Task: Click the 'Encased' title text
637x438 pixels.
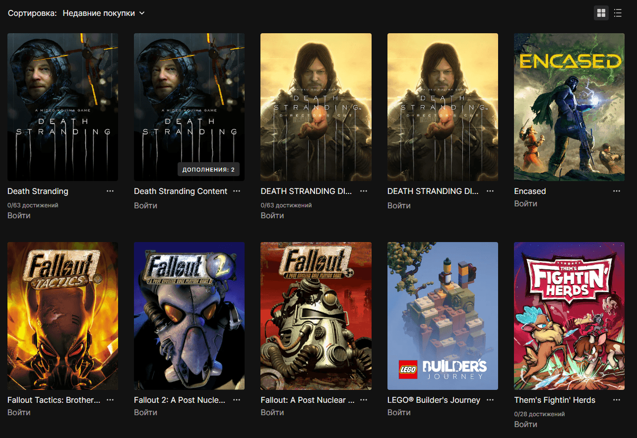Action: tap(530, 191)
